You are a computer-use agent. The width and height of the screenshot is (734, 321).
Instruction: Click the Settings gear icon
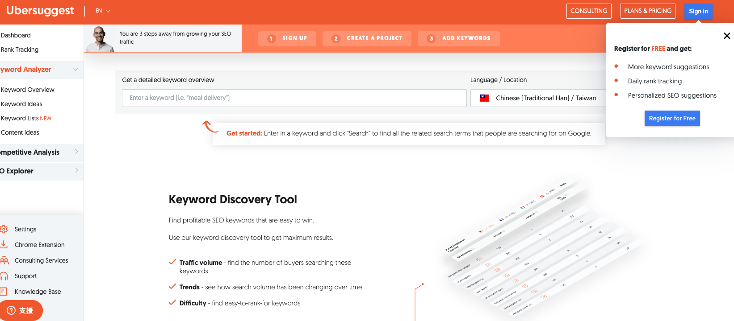point(4,229)
